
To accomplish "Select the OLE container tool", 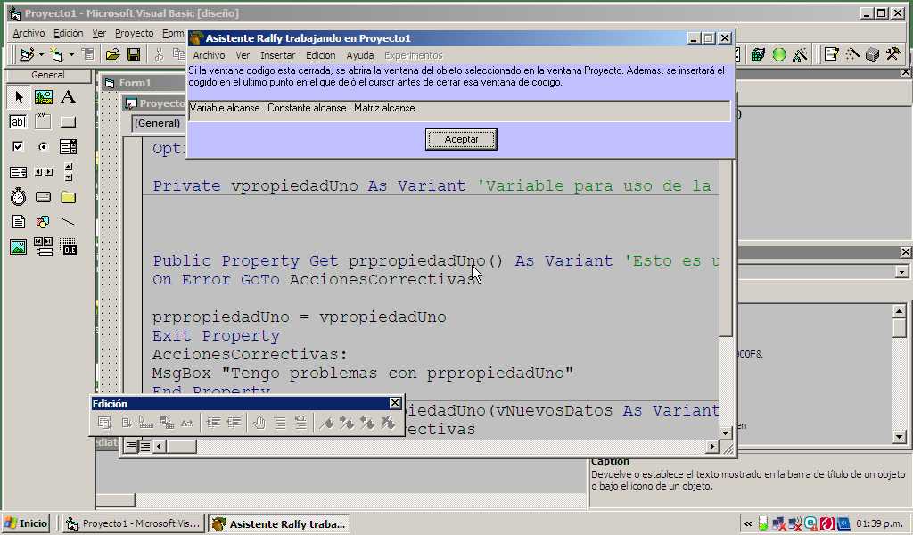I will pyautogui.click(x=68, y=247).
